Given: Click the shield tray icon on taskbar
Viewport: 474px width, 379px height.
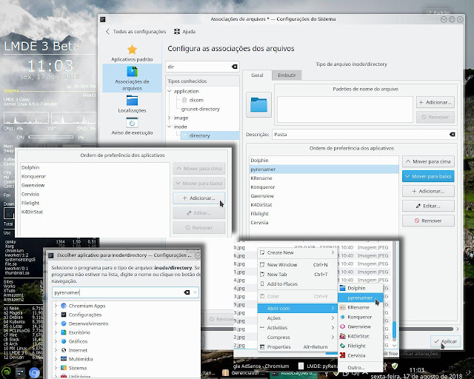Looking at the screenshot, I should pyautogui.click(x=395, y=366).
